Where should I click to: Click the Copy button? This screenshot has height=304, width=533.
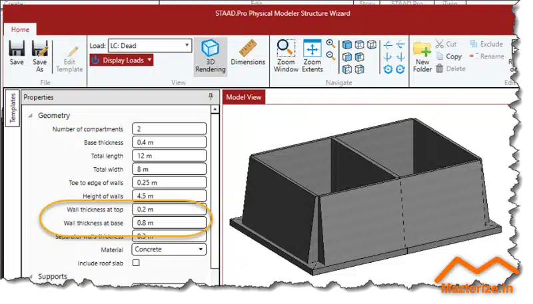point(449,57)
